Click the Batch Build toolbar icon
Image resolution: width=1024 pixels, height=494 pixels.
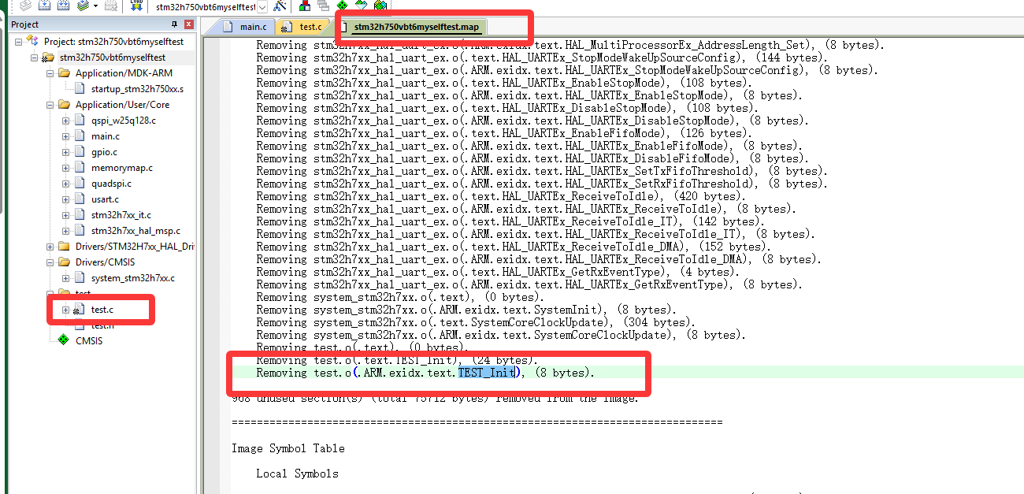(x=83, y=5)
